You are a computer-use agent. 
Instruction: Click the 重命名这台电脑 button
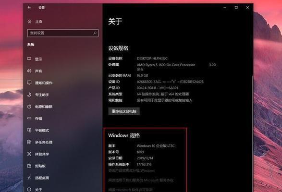[124, 111]
